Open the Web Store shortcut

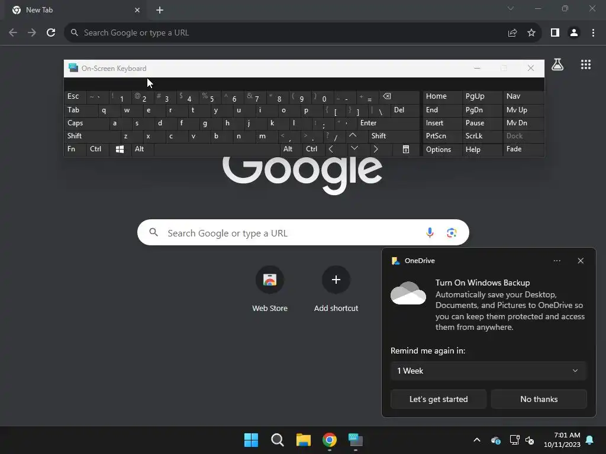[x=270, y=288]
